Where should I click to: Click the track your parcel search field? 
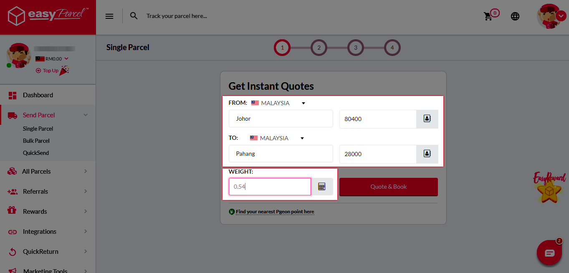coord(177,16)
